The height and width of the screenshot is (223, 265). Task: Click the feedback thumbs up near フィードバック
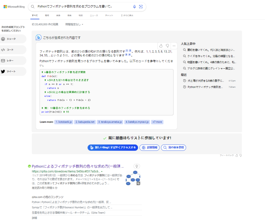[237, 155]
